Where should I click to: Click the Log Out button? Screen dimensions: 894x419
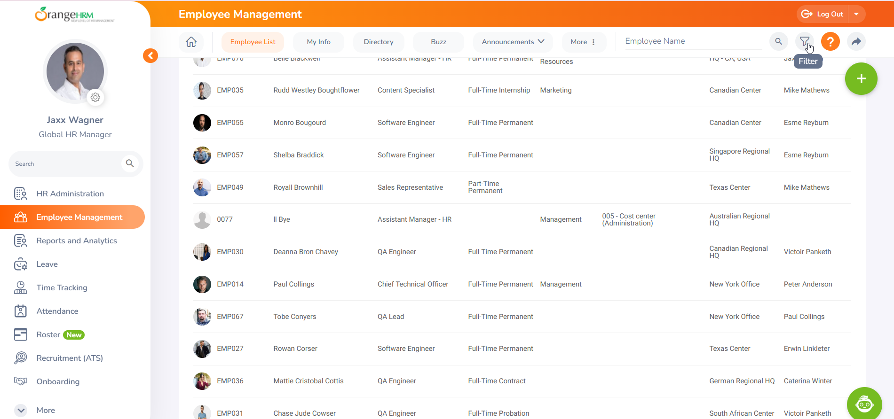pyautogui.click(x=823, y=14)
